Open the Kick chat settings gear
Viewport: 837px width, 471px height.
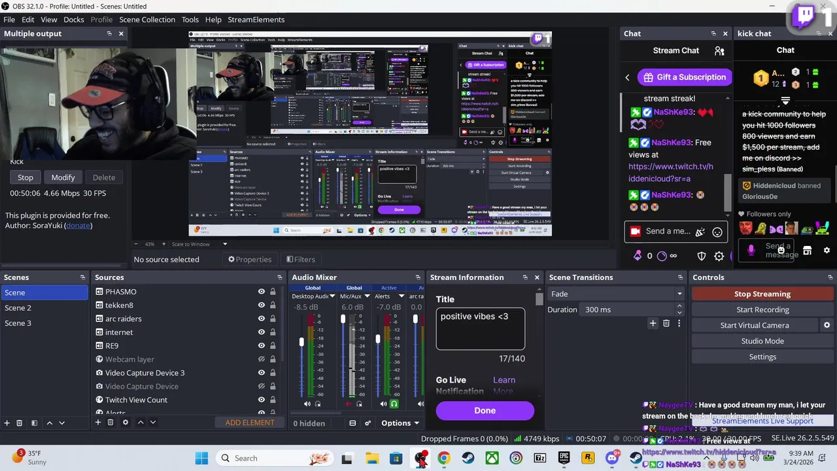pyautogui.click(x=827, y=251)
